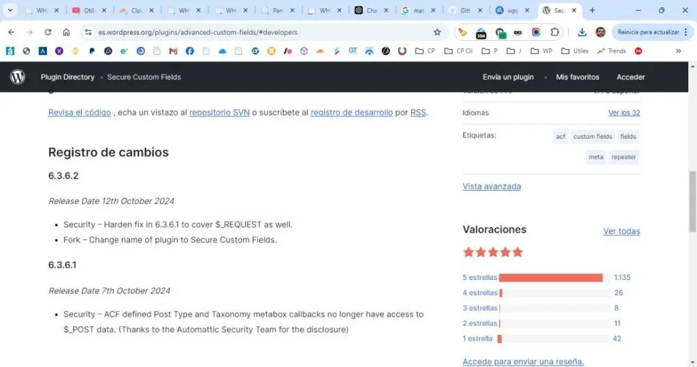
Task: Open the colorful circle extension
Action: coord(536,32)
